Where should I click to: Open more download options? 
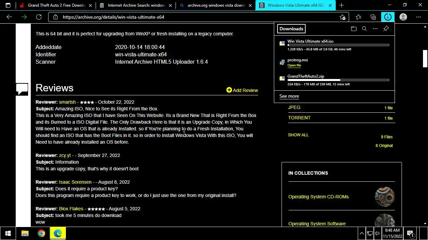[375, 29]
